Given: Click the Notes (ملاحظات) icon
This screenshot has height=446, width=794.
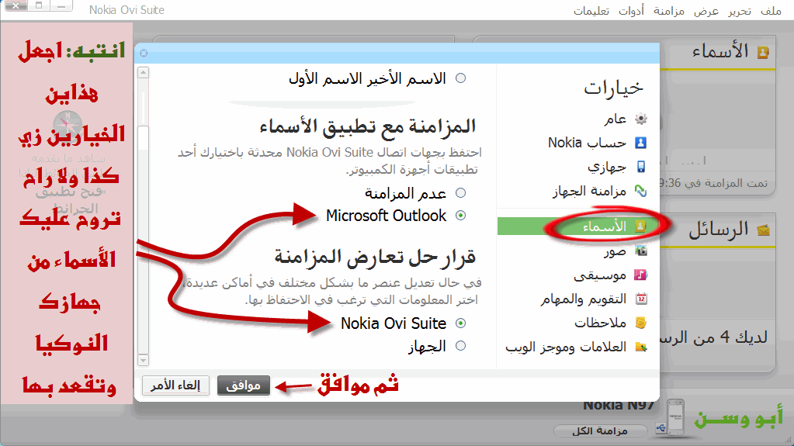Looking at the screenshot, I should (641, 323).
